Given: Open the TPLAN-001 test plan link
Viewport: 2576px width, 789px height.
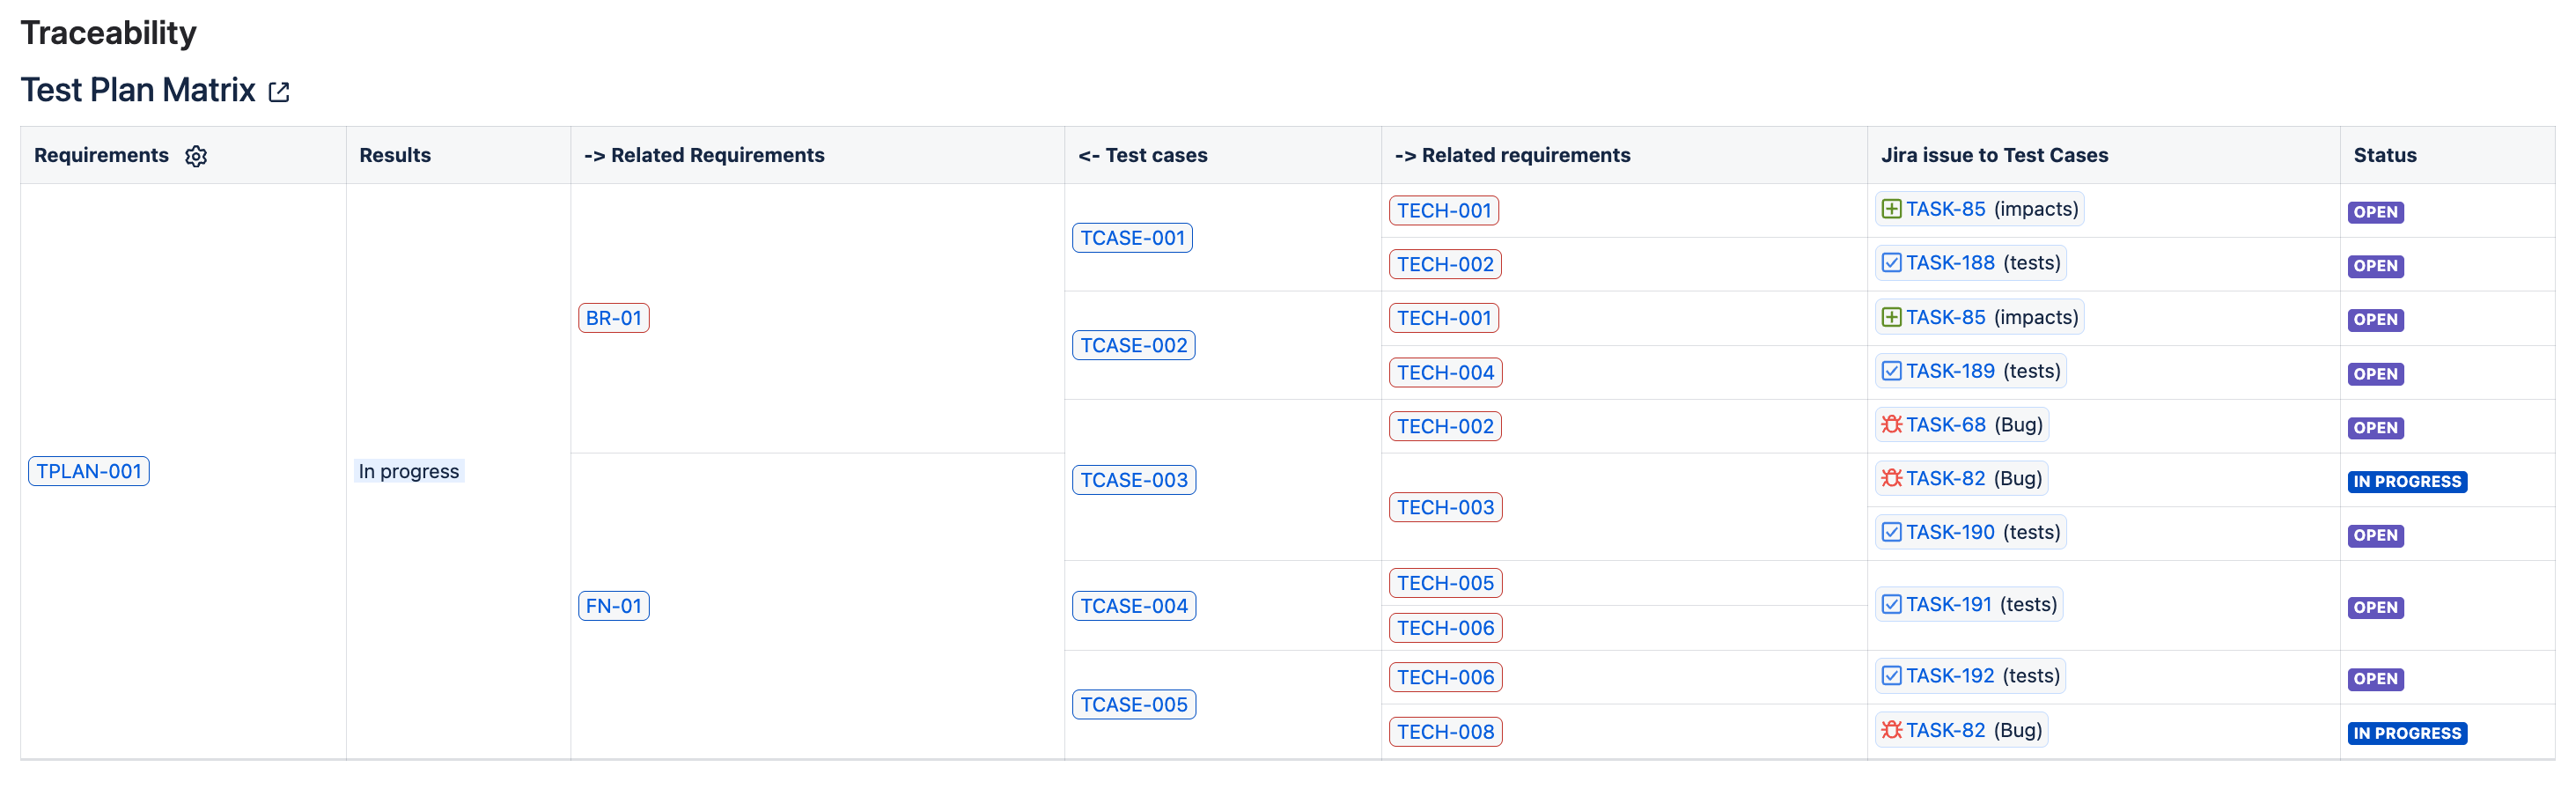Looking at the screenshot, I should click(88, 471).
